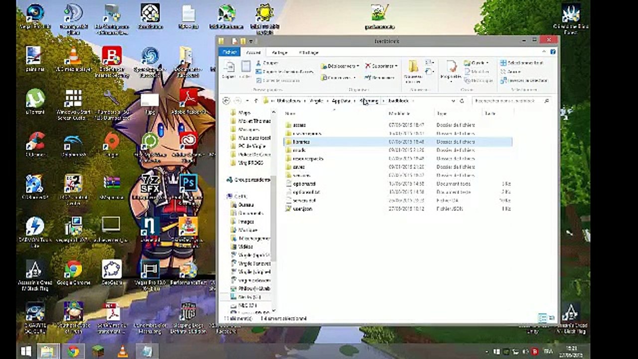Switch to the Affichage ribbon tab
Screen dimensions: 638x359
tap(309, 52)
